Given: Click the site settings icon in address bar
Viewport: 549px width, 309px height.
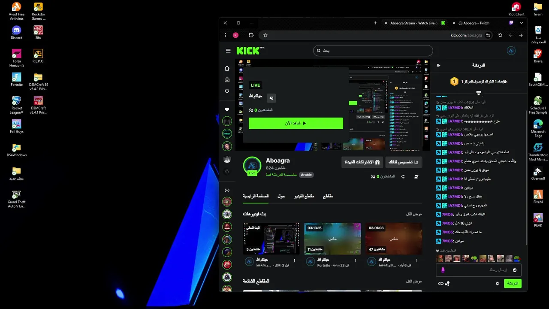Looking at the screenshot, I should [x=488, y=35].
